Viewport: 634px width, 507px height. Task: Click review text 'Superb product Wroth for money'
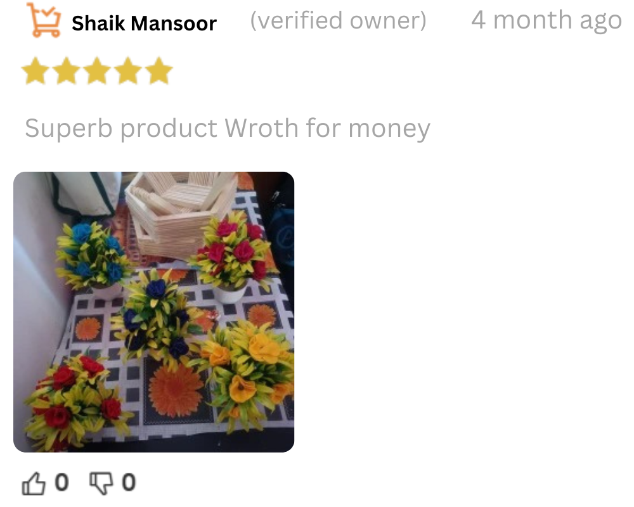click(228, 129)
